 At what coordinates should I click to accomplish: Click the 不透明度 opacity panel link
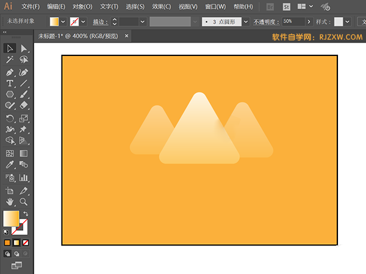point(267,21)
